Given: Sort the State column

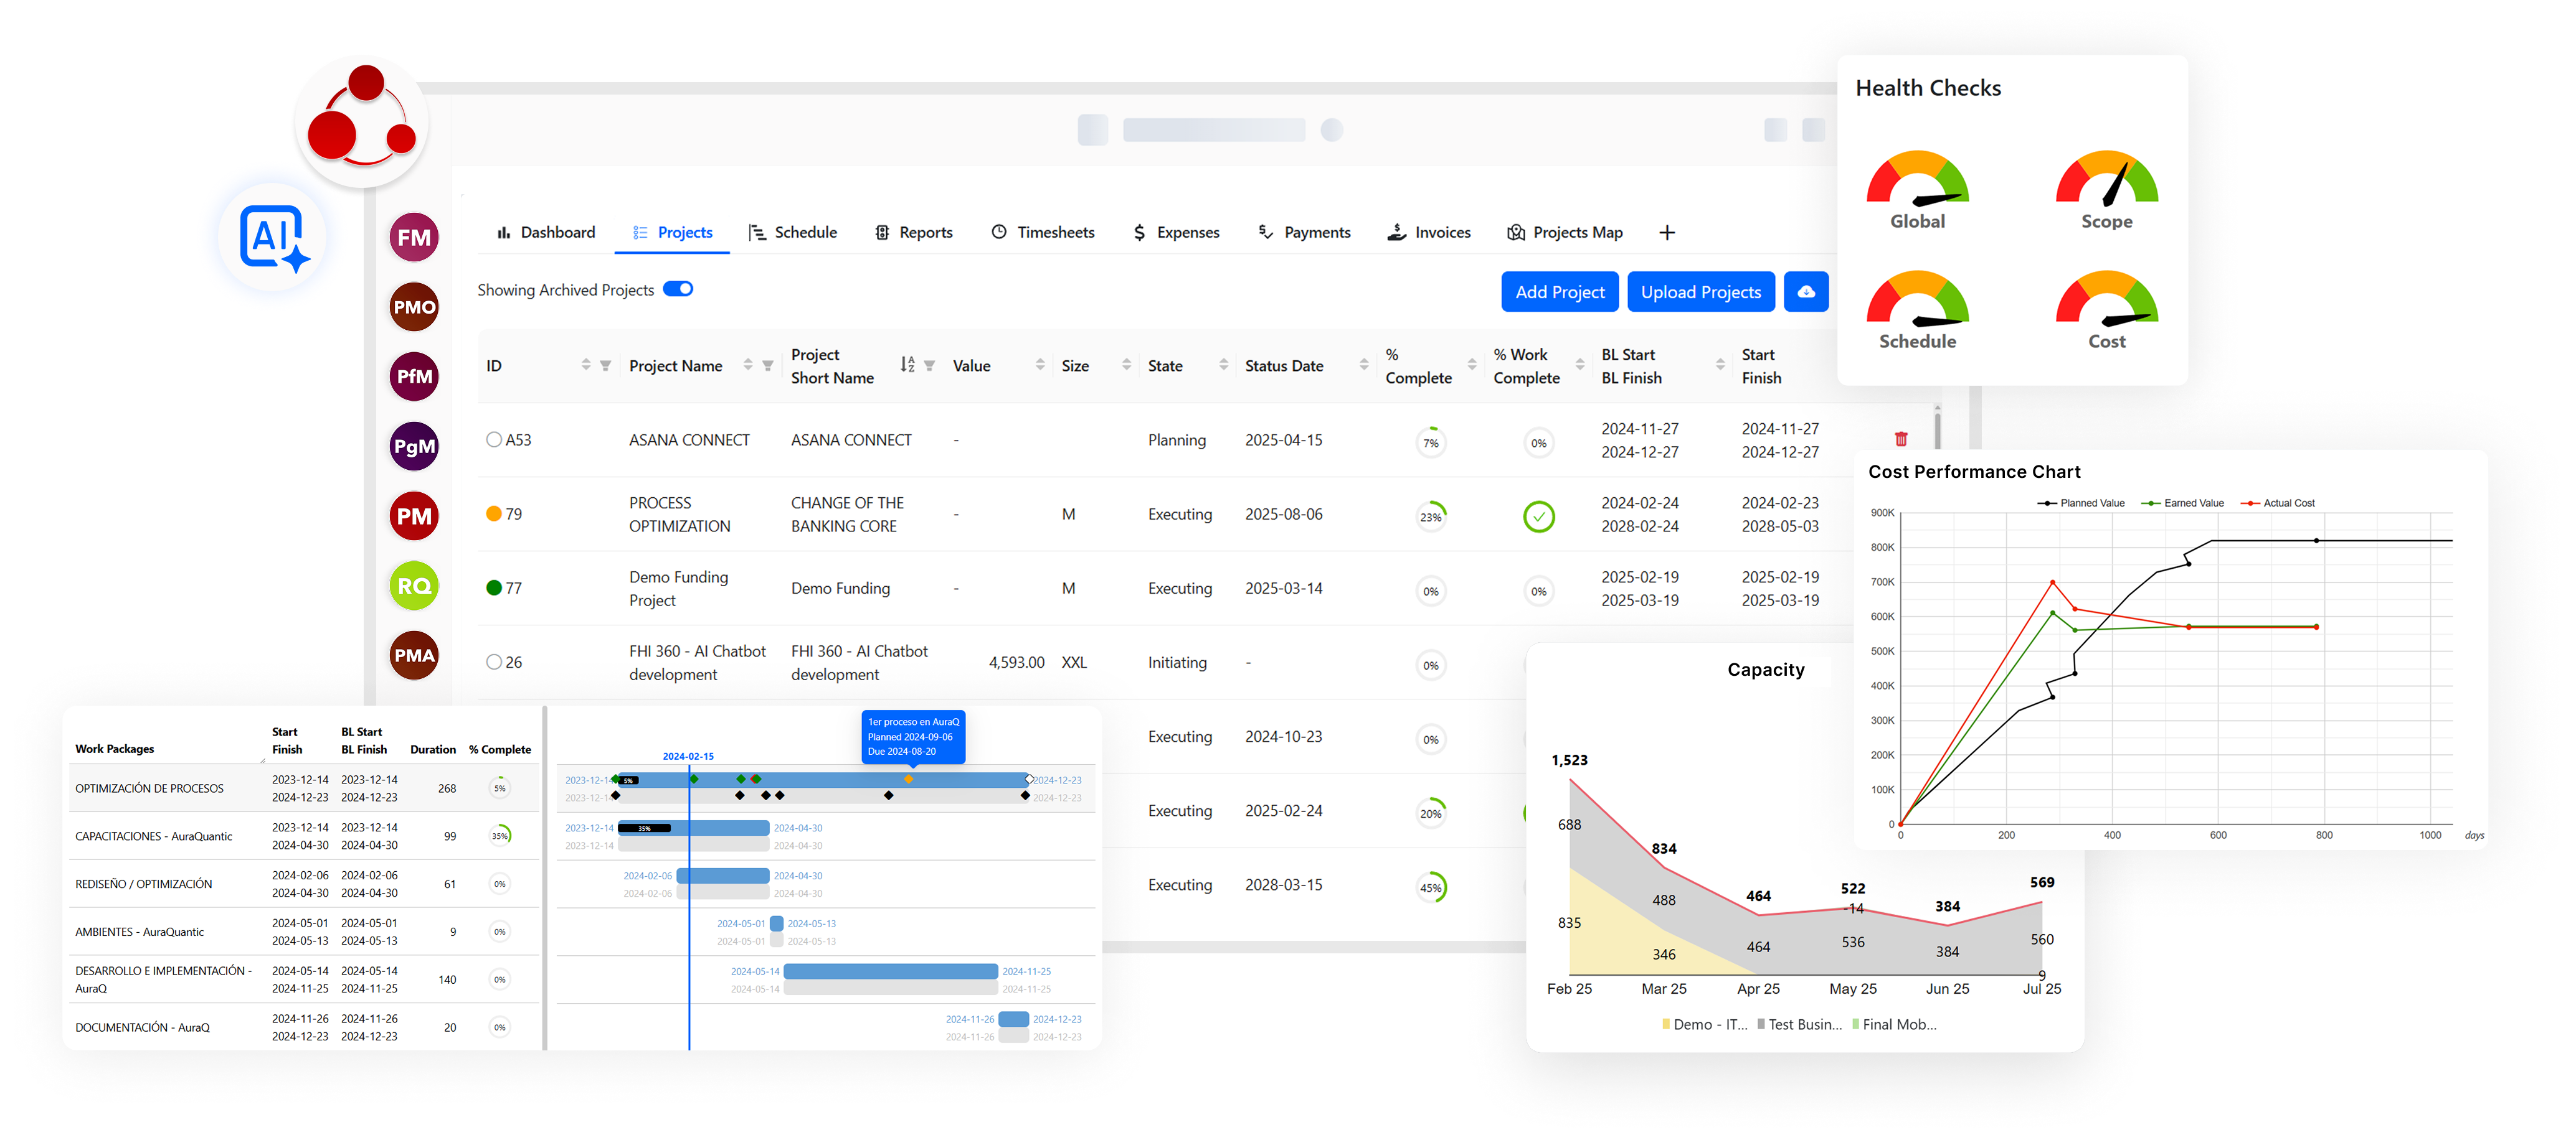Looking at the screenshot, I should (1223, 366).
